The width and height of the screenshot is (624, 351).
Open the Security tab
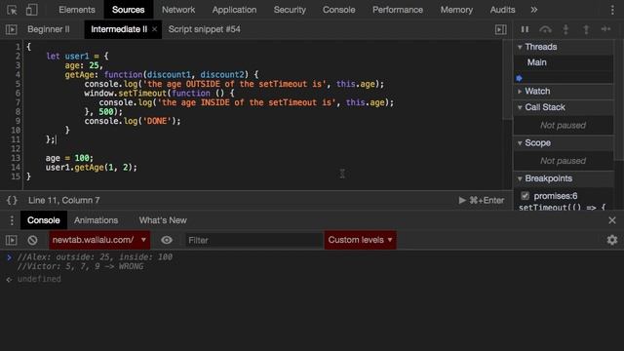290,10
